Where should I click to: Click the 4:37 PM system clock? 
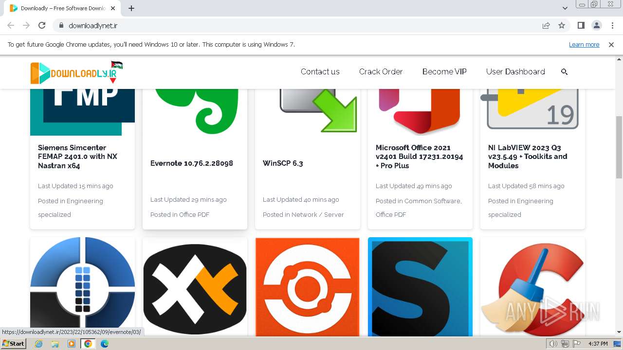point(598,344)
